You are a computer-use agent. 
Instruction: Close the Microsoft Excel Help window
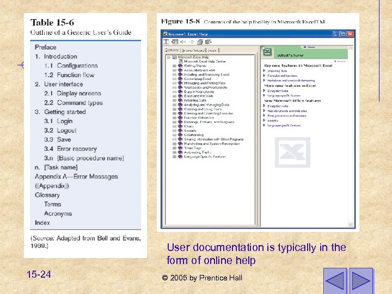click(351, 34)
